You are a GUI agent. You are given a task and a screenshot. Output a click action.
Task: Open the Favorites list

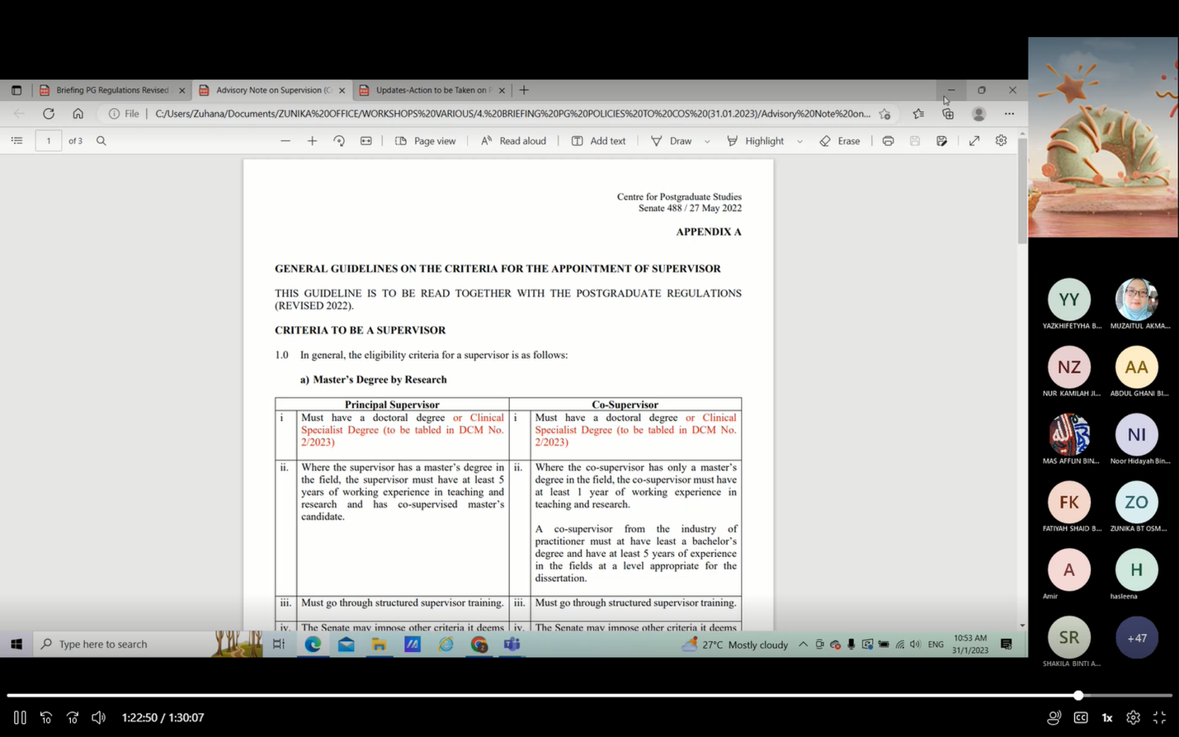[918, 114]
